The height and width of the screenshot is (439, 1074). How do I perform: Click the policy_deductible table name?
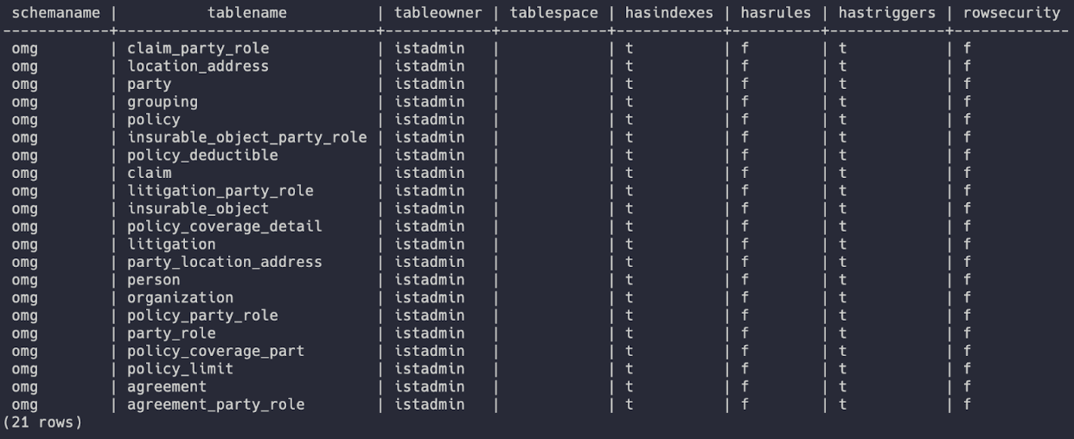[202, 155]
